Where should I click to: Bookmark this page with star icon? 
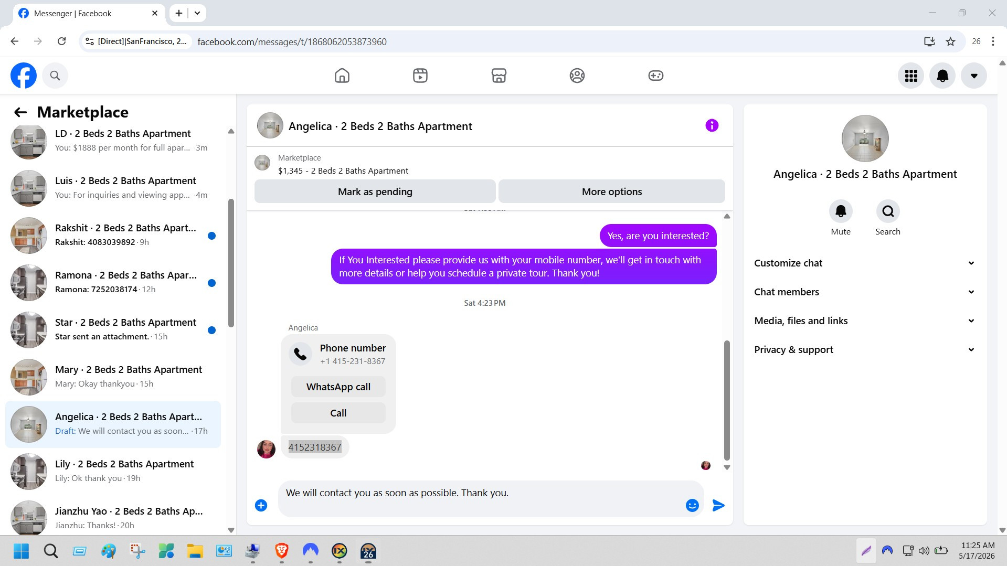[950, 41]
